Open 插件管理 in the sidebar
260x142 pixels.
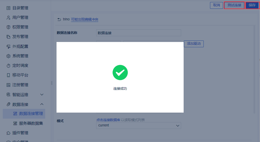(x=20, y=133)
